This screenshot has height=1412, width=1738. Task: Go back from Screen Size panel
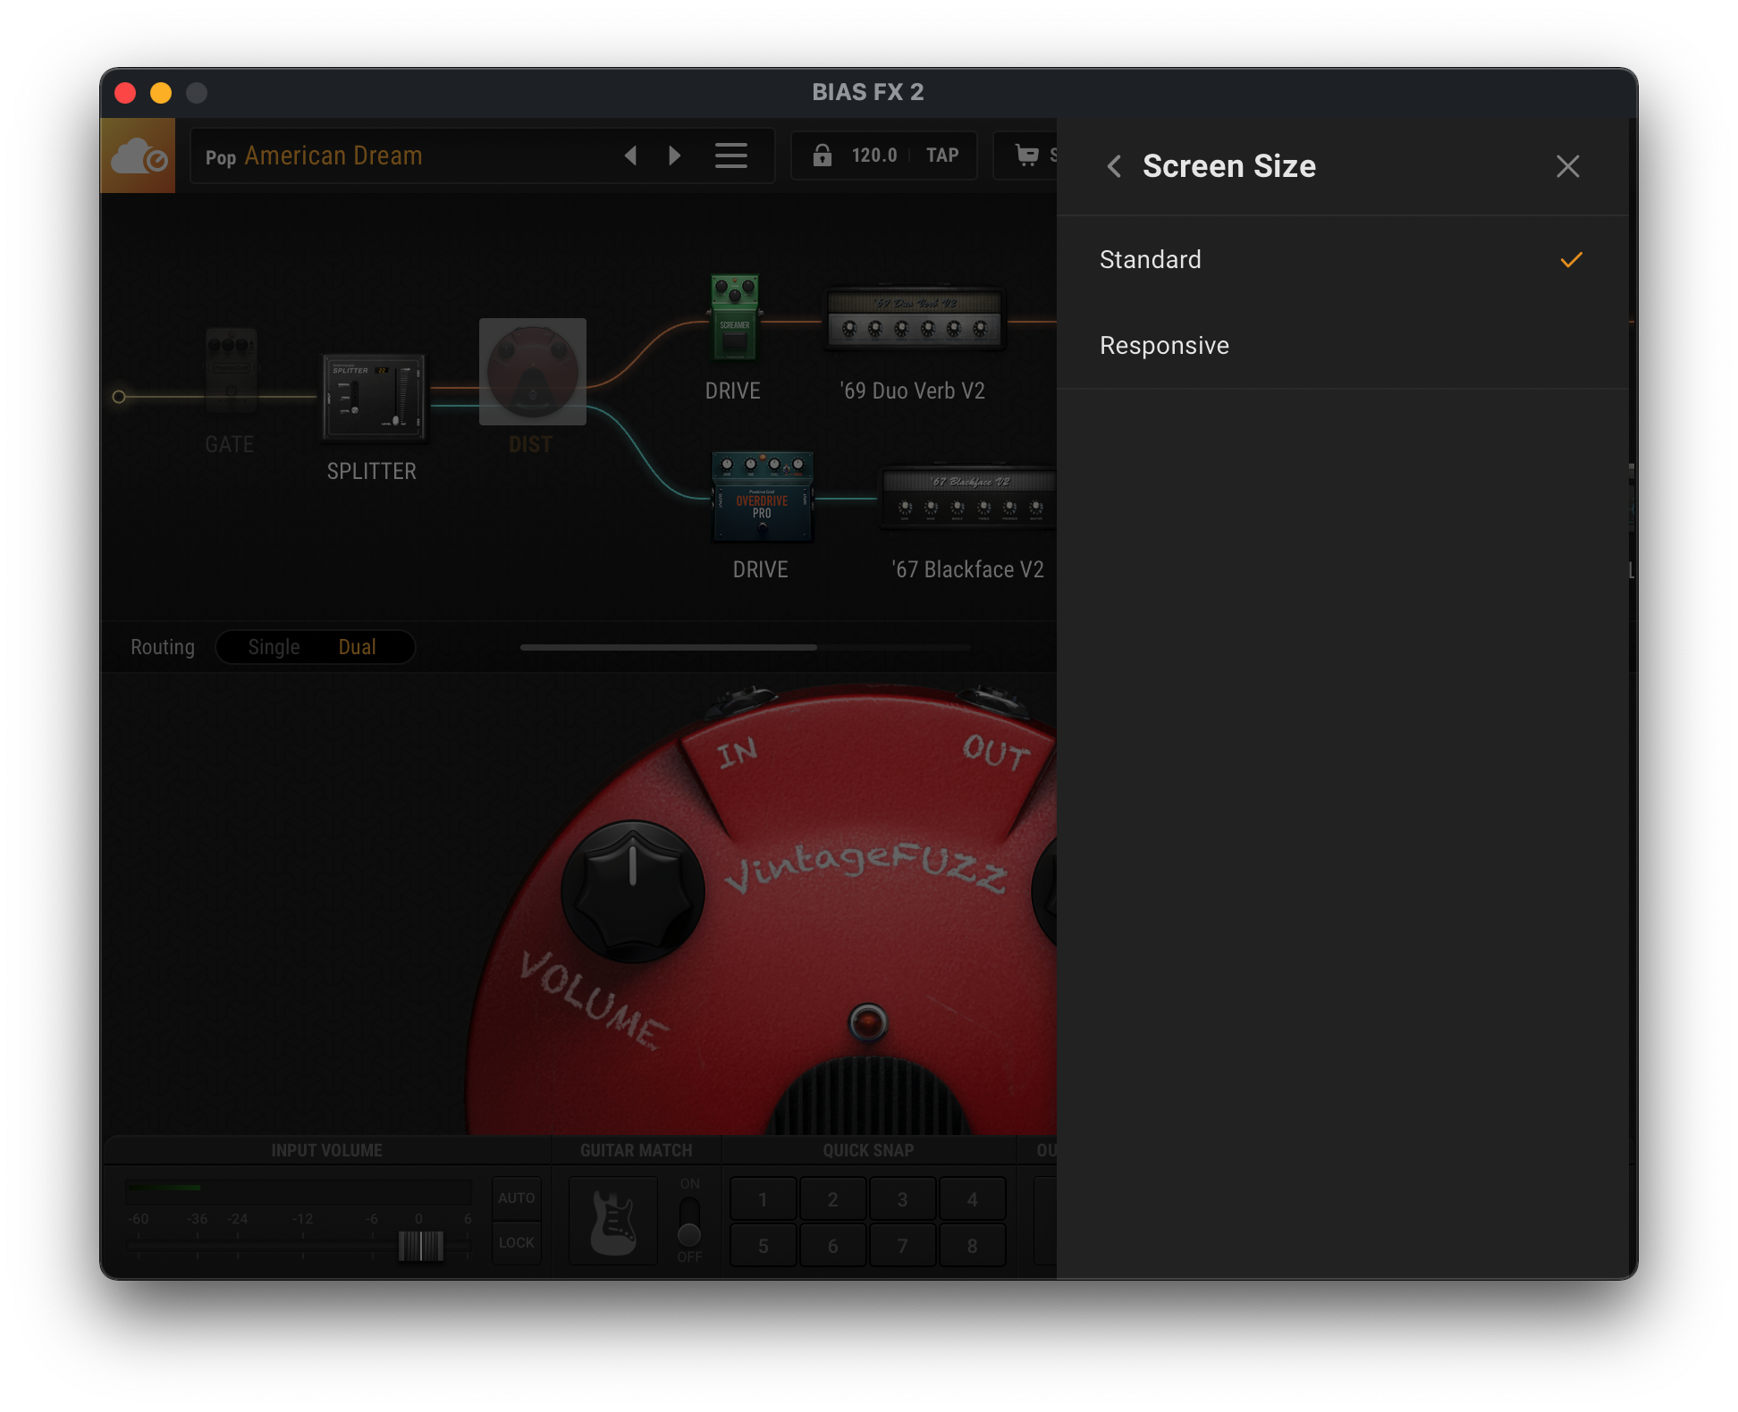[1114, 166]
